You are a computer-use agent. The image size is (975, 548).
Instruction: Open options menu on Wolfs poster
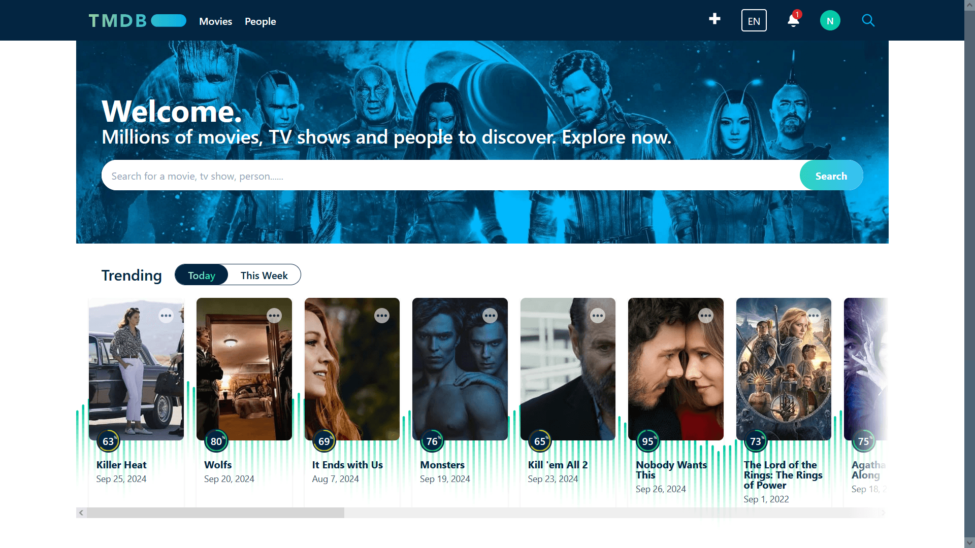pyautogui.click(x=274, y=316)
